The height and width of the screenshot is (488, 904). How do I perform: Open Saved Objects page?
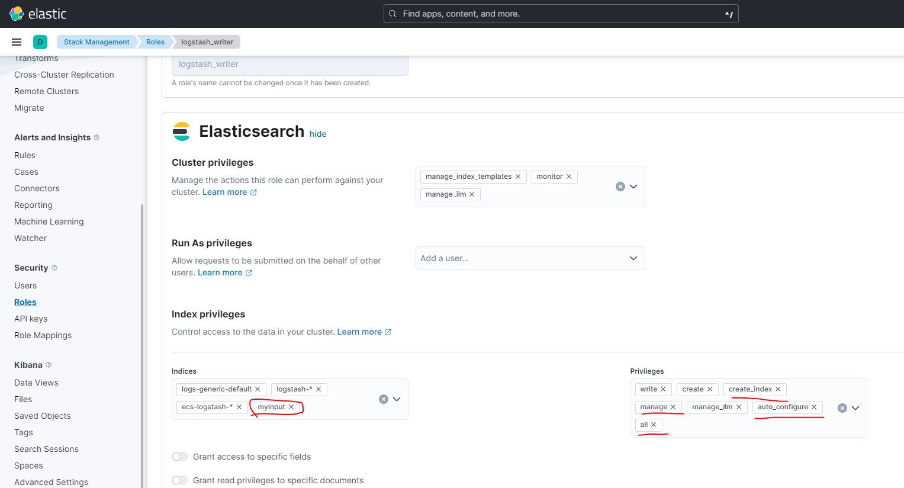43,416
